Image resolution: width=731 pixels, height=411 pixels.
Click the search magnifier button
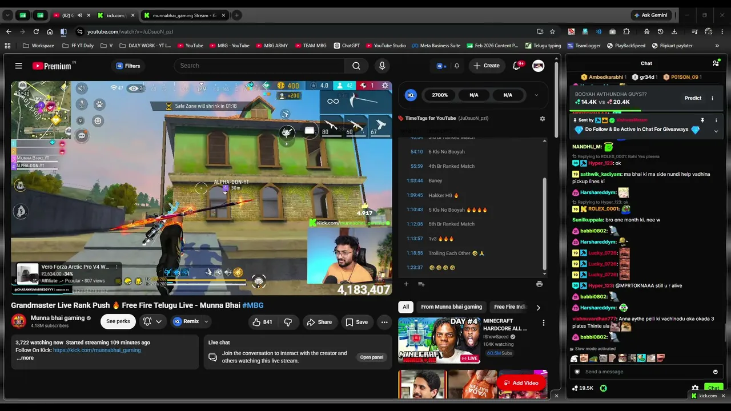pos(356,66)
